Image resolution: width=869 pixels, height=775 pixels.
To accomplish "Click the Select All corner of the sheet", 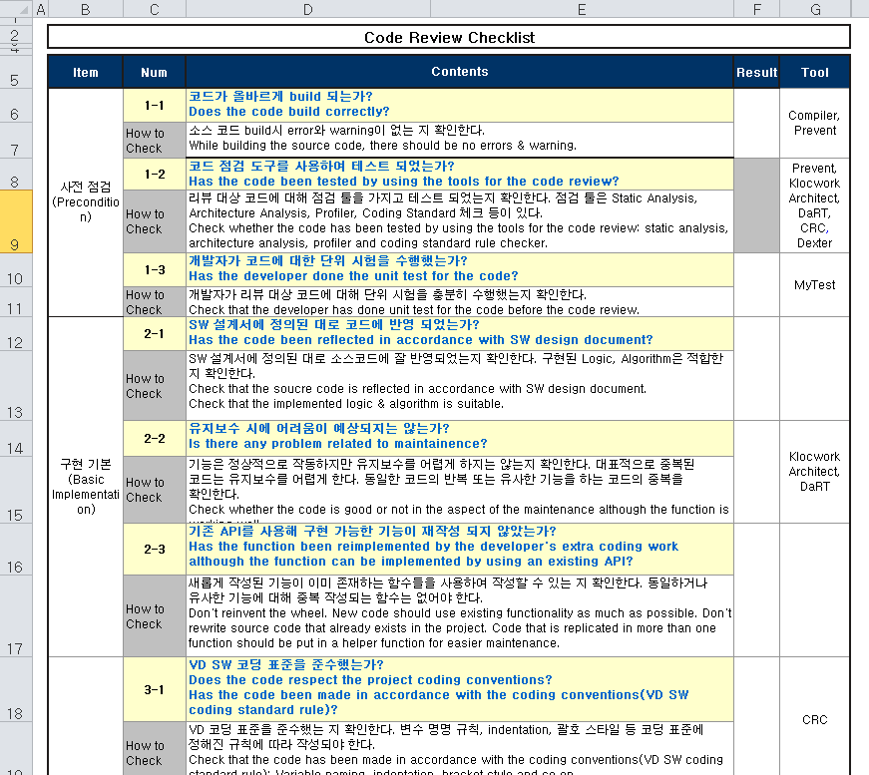I will (16, 9).
